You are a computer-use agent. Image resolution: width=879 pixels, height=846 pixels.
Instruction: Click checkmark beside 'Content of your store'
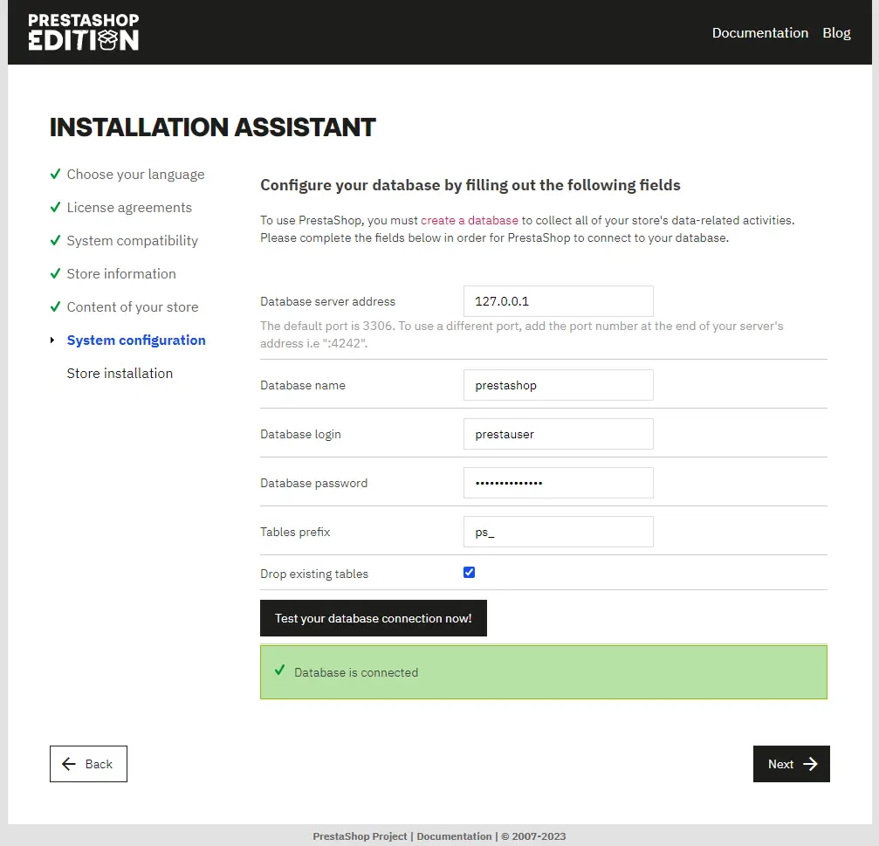coord(55,306)
